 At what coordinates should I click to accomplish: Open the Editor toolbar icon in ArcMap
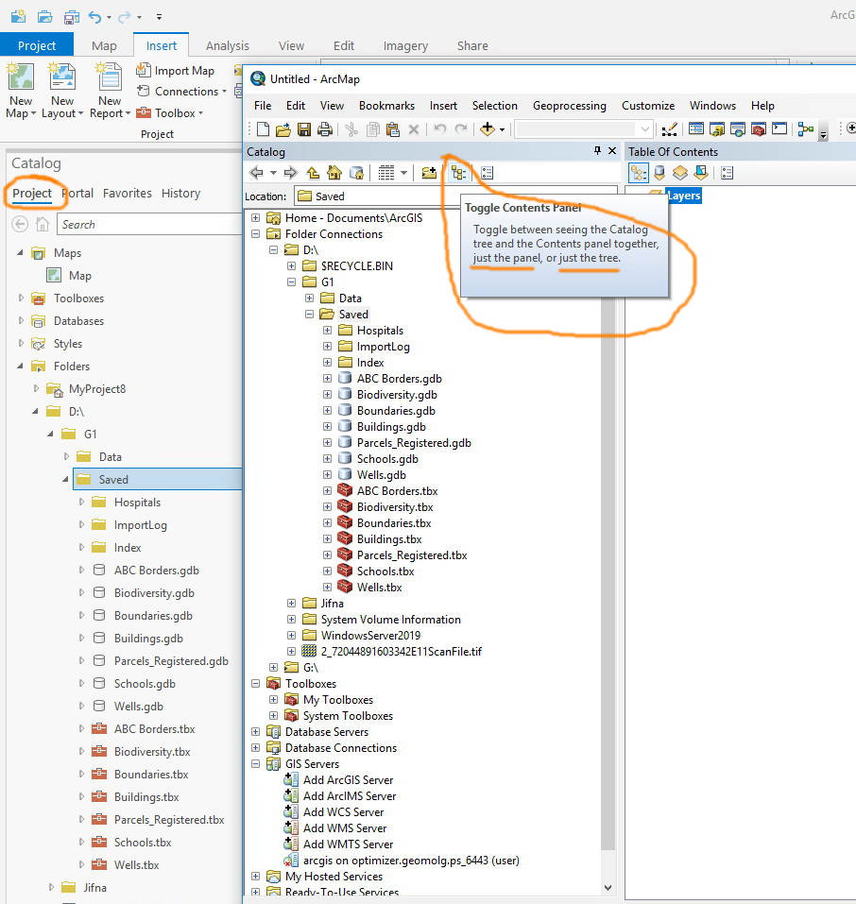click(x=669, y=129)
